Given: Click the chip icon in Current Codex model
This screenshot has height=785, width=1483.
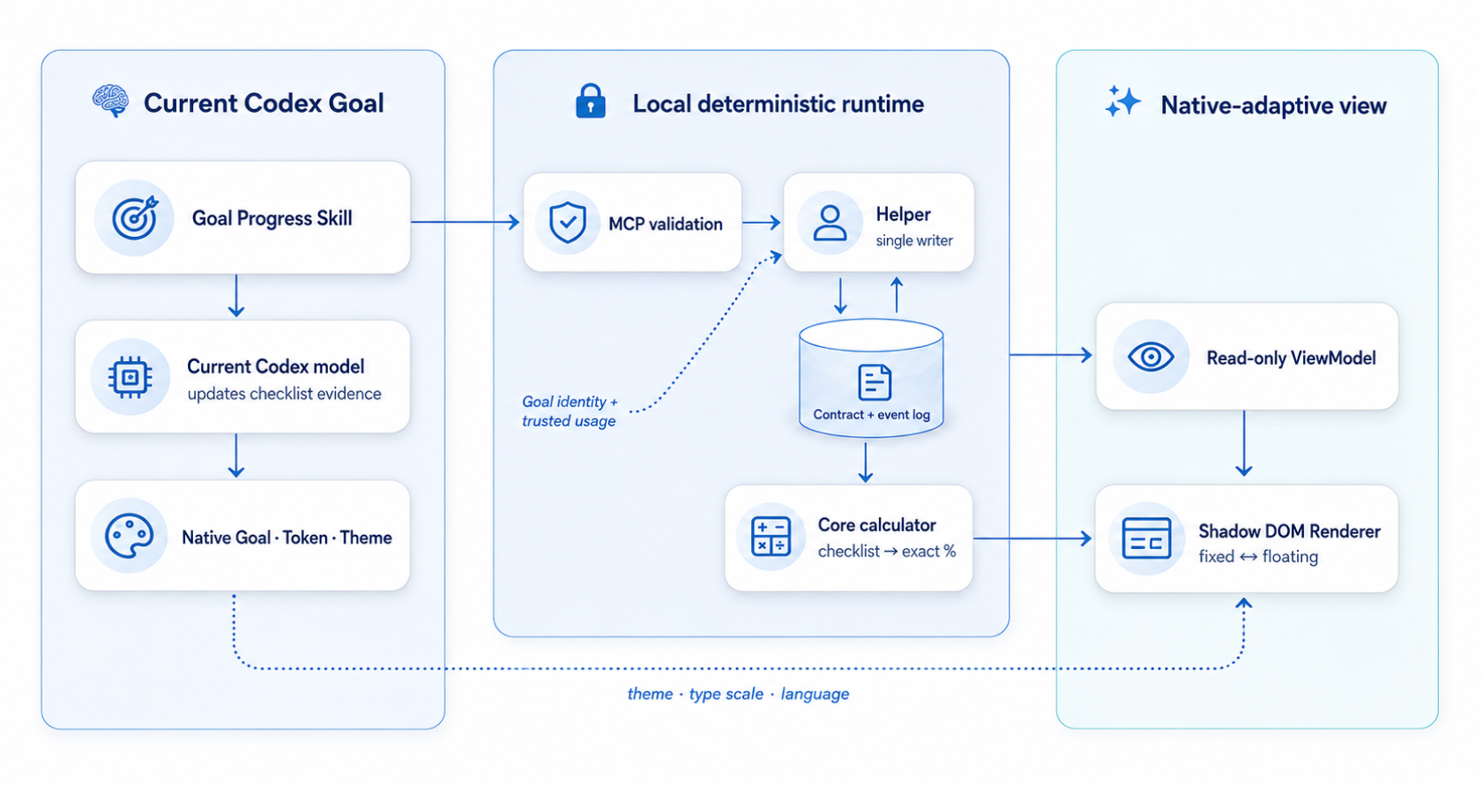Looking at the screenshot, I should (x=130, y=377).
